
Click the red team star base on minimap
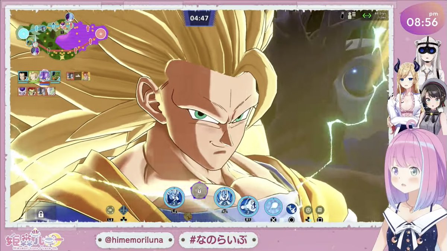pos(100,34)
